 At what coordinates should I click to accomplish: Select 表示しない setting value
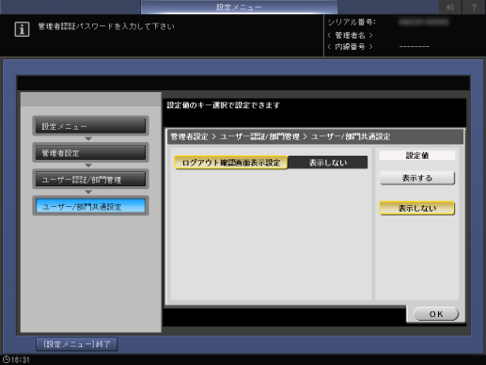click(417, 208)
